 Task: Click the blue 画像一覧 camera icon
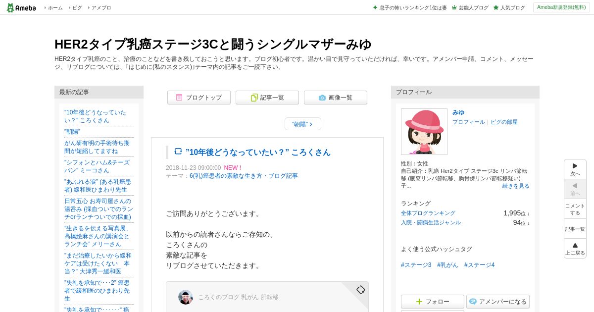click(322, 98)
